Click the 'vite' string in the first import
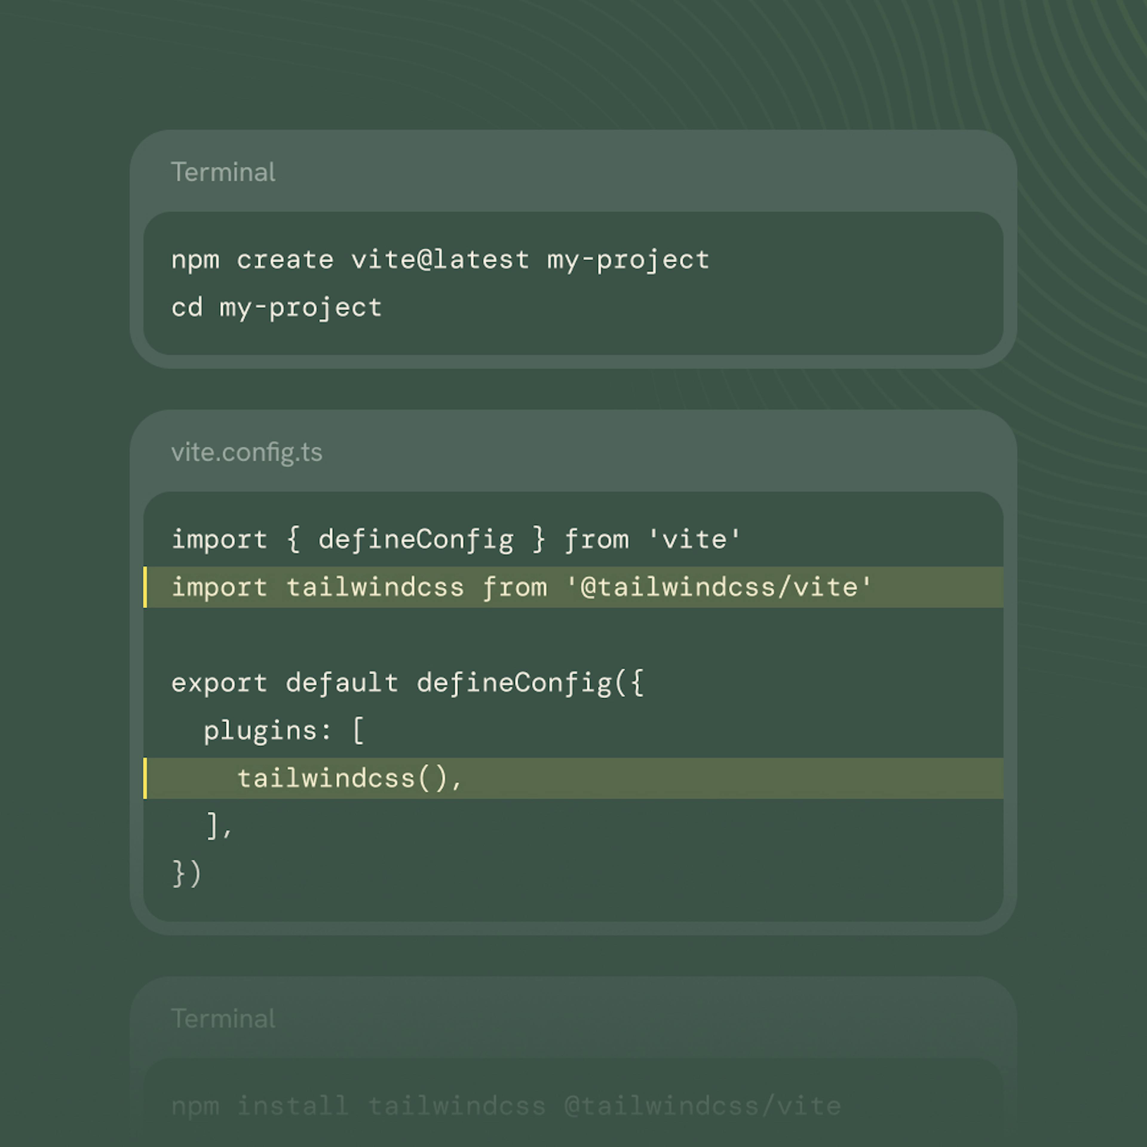This screenshot has width=1147, height=1147. (x=694, y=540)
